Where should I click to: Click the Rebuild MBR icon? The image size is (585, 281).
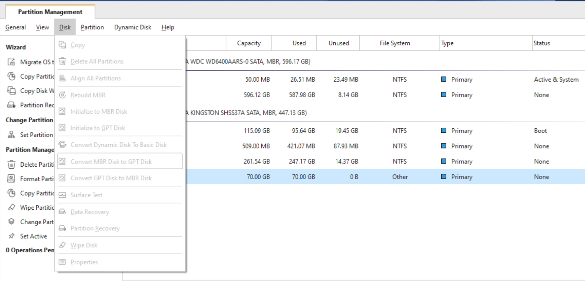(x=62, y=95)
